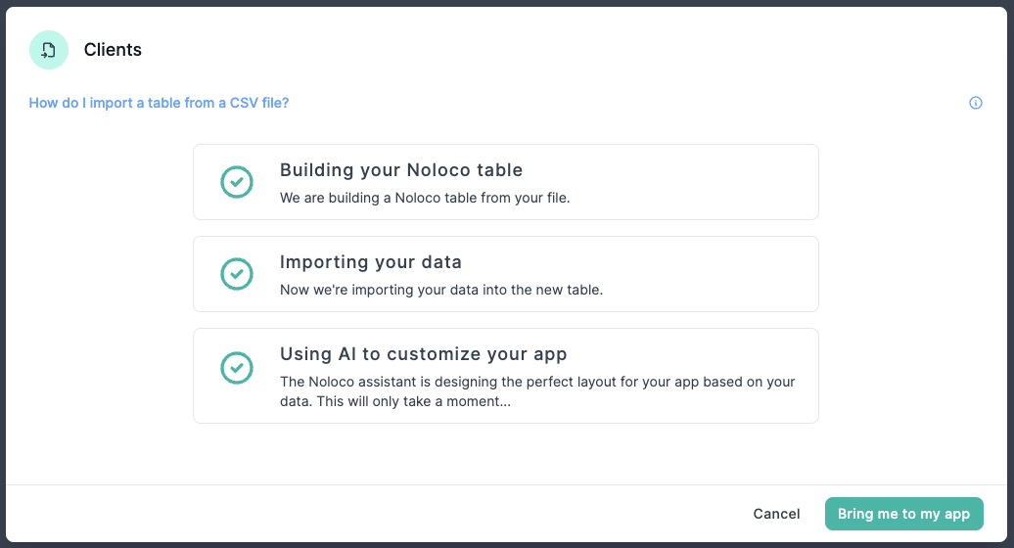
Task: Click the checkmark for Using AI to customize
Action: pos(237,367)
